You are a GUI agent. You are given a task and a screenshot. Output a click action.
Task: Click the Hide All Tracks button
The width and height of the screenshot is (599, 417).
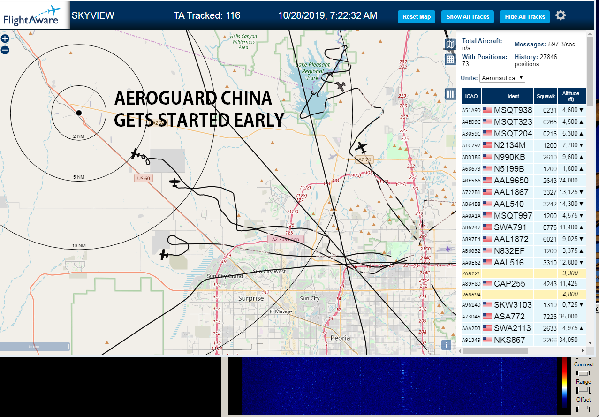click(x=525, y=16)
